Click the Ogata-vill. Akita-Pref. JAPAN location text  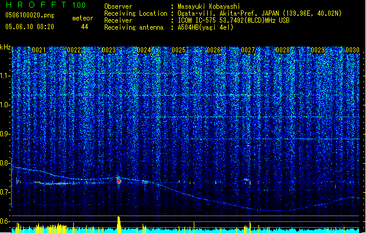pyautogui.click(x=260, y=13)
